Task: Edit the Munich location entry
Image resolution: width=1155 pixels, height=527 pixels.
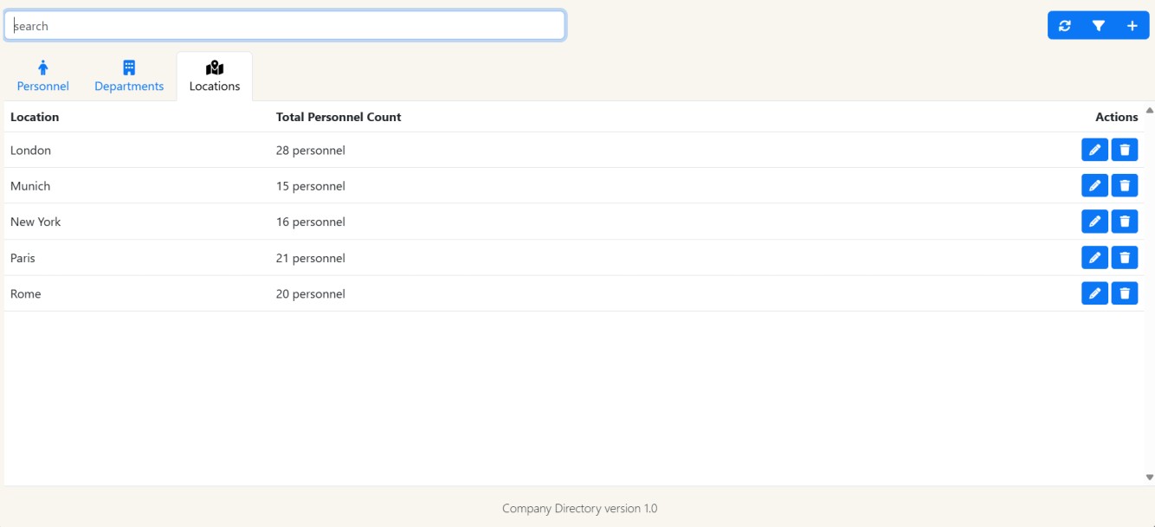Action: (x=1094, y=185)
